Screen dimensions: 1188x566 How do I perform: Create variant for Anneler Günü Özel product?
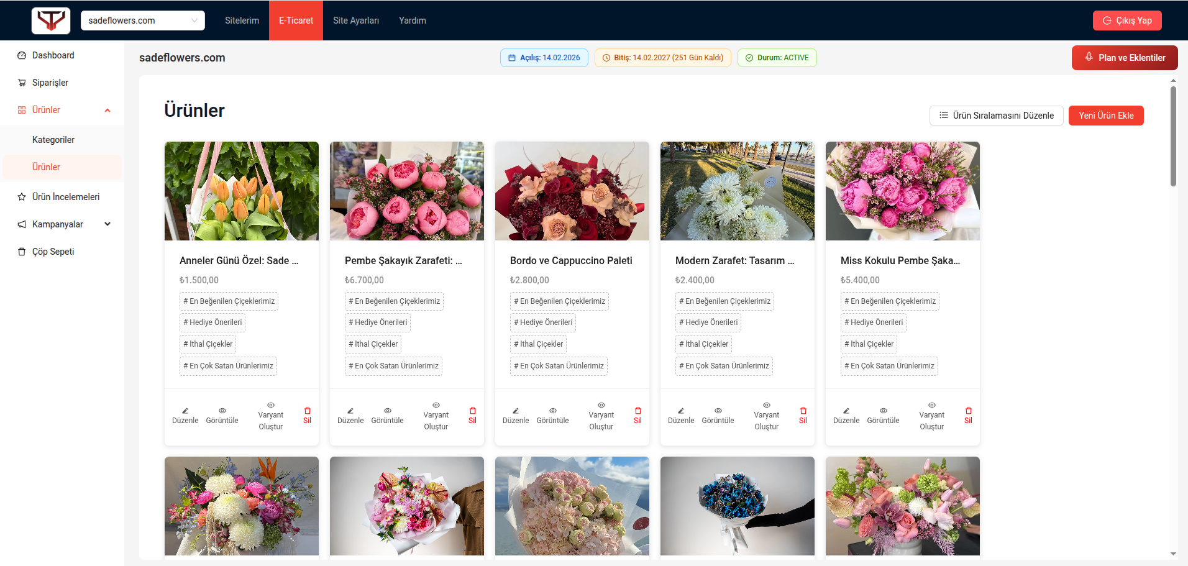pos(271,416)
